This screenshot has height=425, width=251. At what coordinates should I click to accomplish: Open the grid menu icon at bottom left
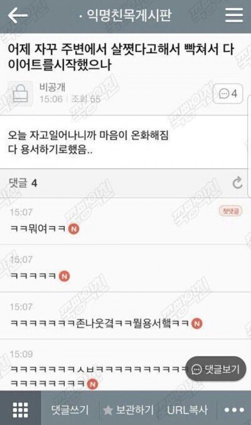coord(20,410)
